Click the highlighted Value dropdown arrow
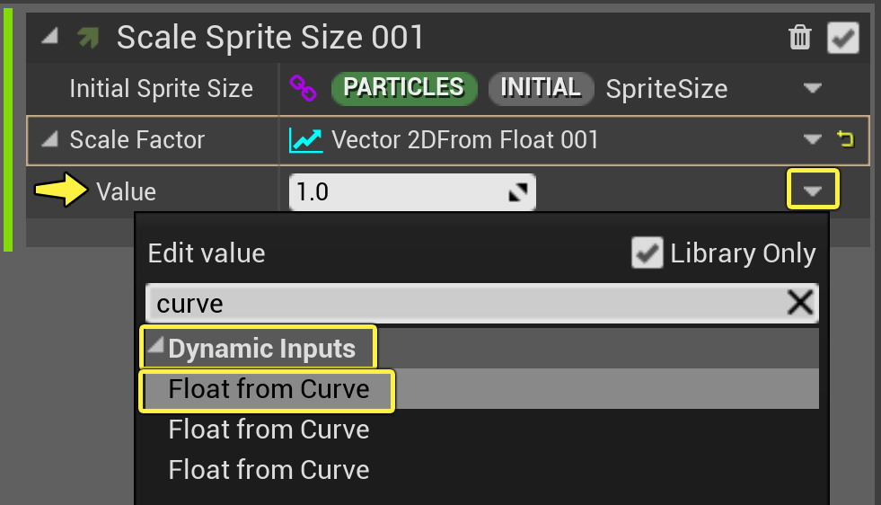The width and height of the screenshot is (881, 505). 813,190
